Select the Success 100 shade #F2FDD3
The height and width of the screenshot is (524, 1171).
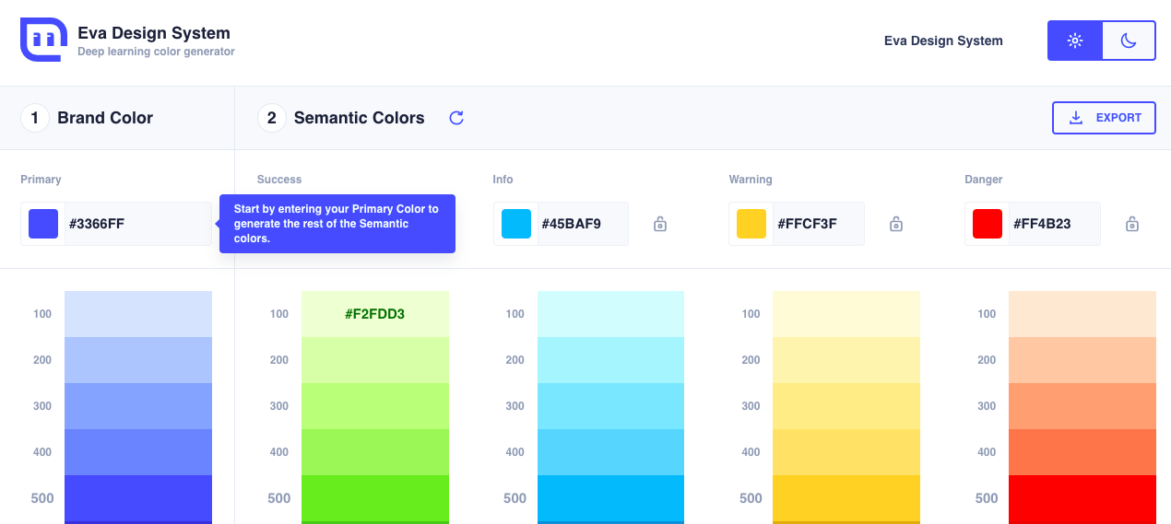click(375, 314)
